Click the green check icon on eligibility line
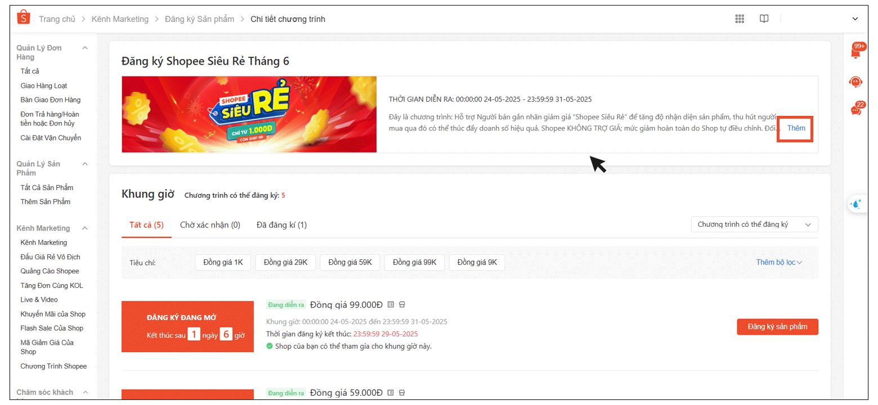 [x=270, y=346]
